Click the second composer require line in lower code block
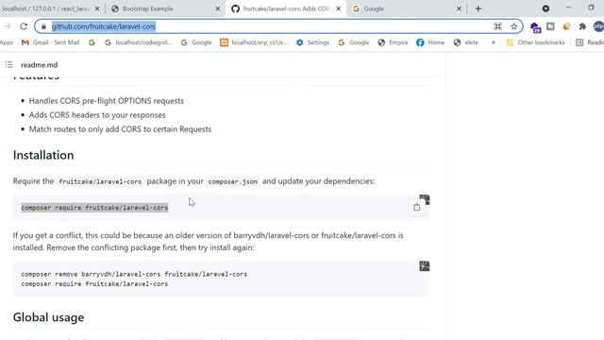The width and height of the screenshot is (604, 340). 94,283
